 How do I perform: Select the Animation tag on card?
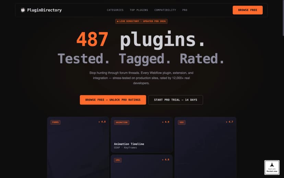pos(122,122)
